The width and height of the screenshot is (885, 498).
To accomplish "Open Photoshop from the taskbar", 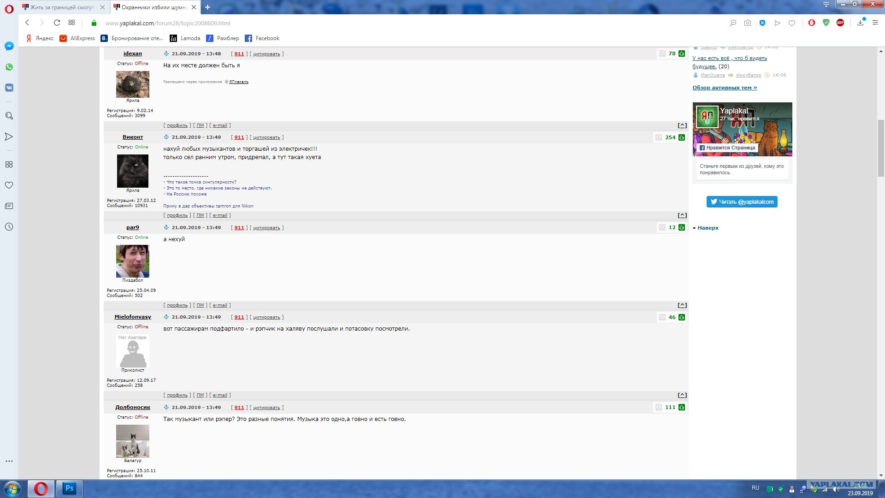I will pos(69,488).
